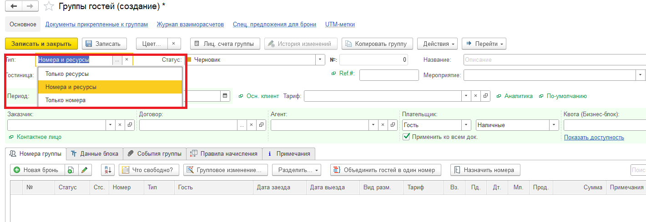Open UTM-метки link
The height and width of the screenshot is (222, 646).
click(340, 25)
